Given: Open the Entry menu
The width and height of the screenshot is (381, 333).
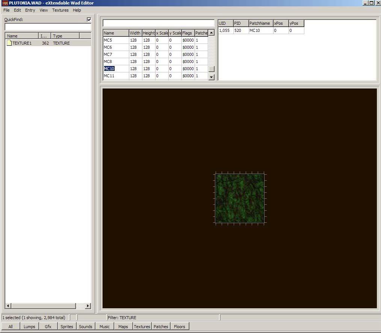Looking at the screenshot, I should click(30, 10).
